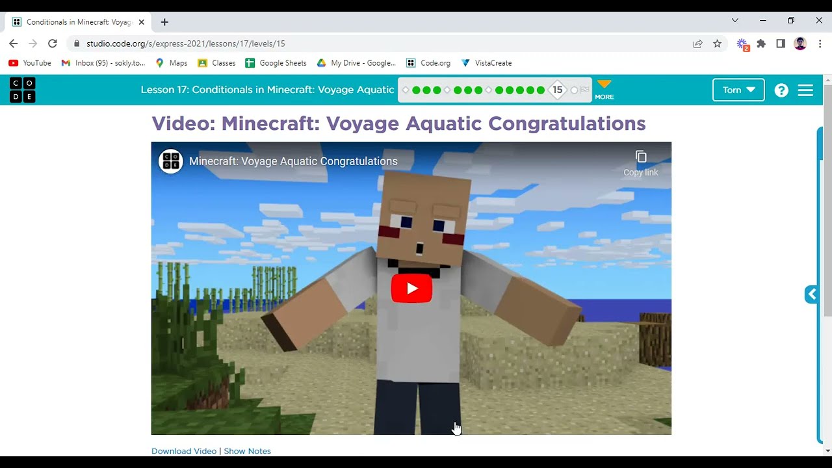Screen dimensions: 832x468
Task: Click the Show Notes link
Action: 247,451
